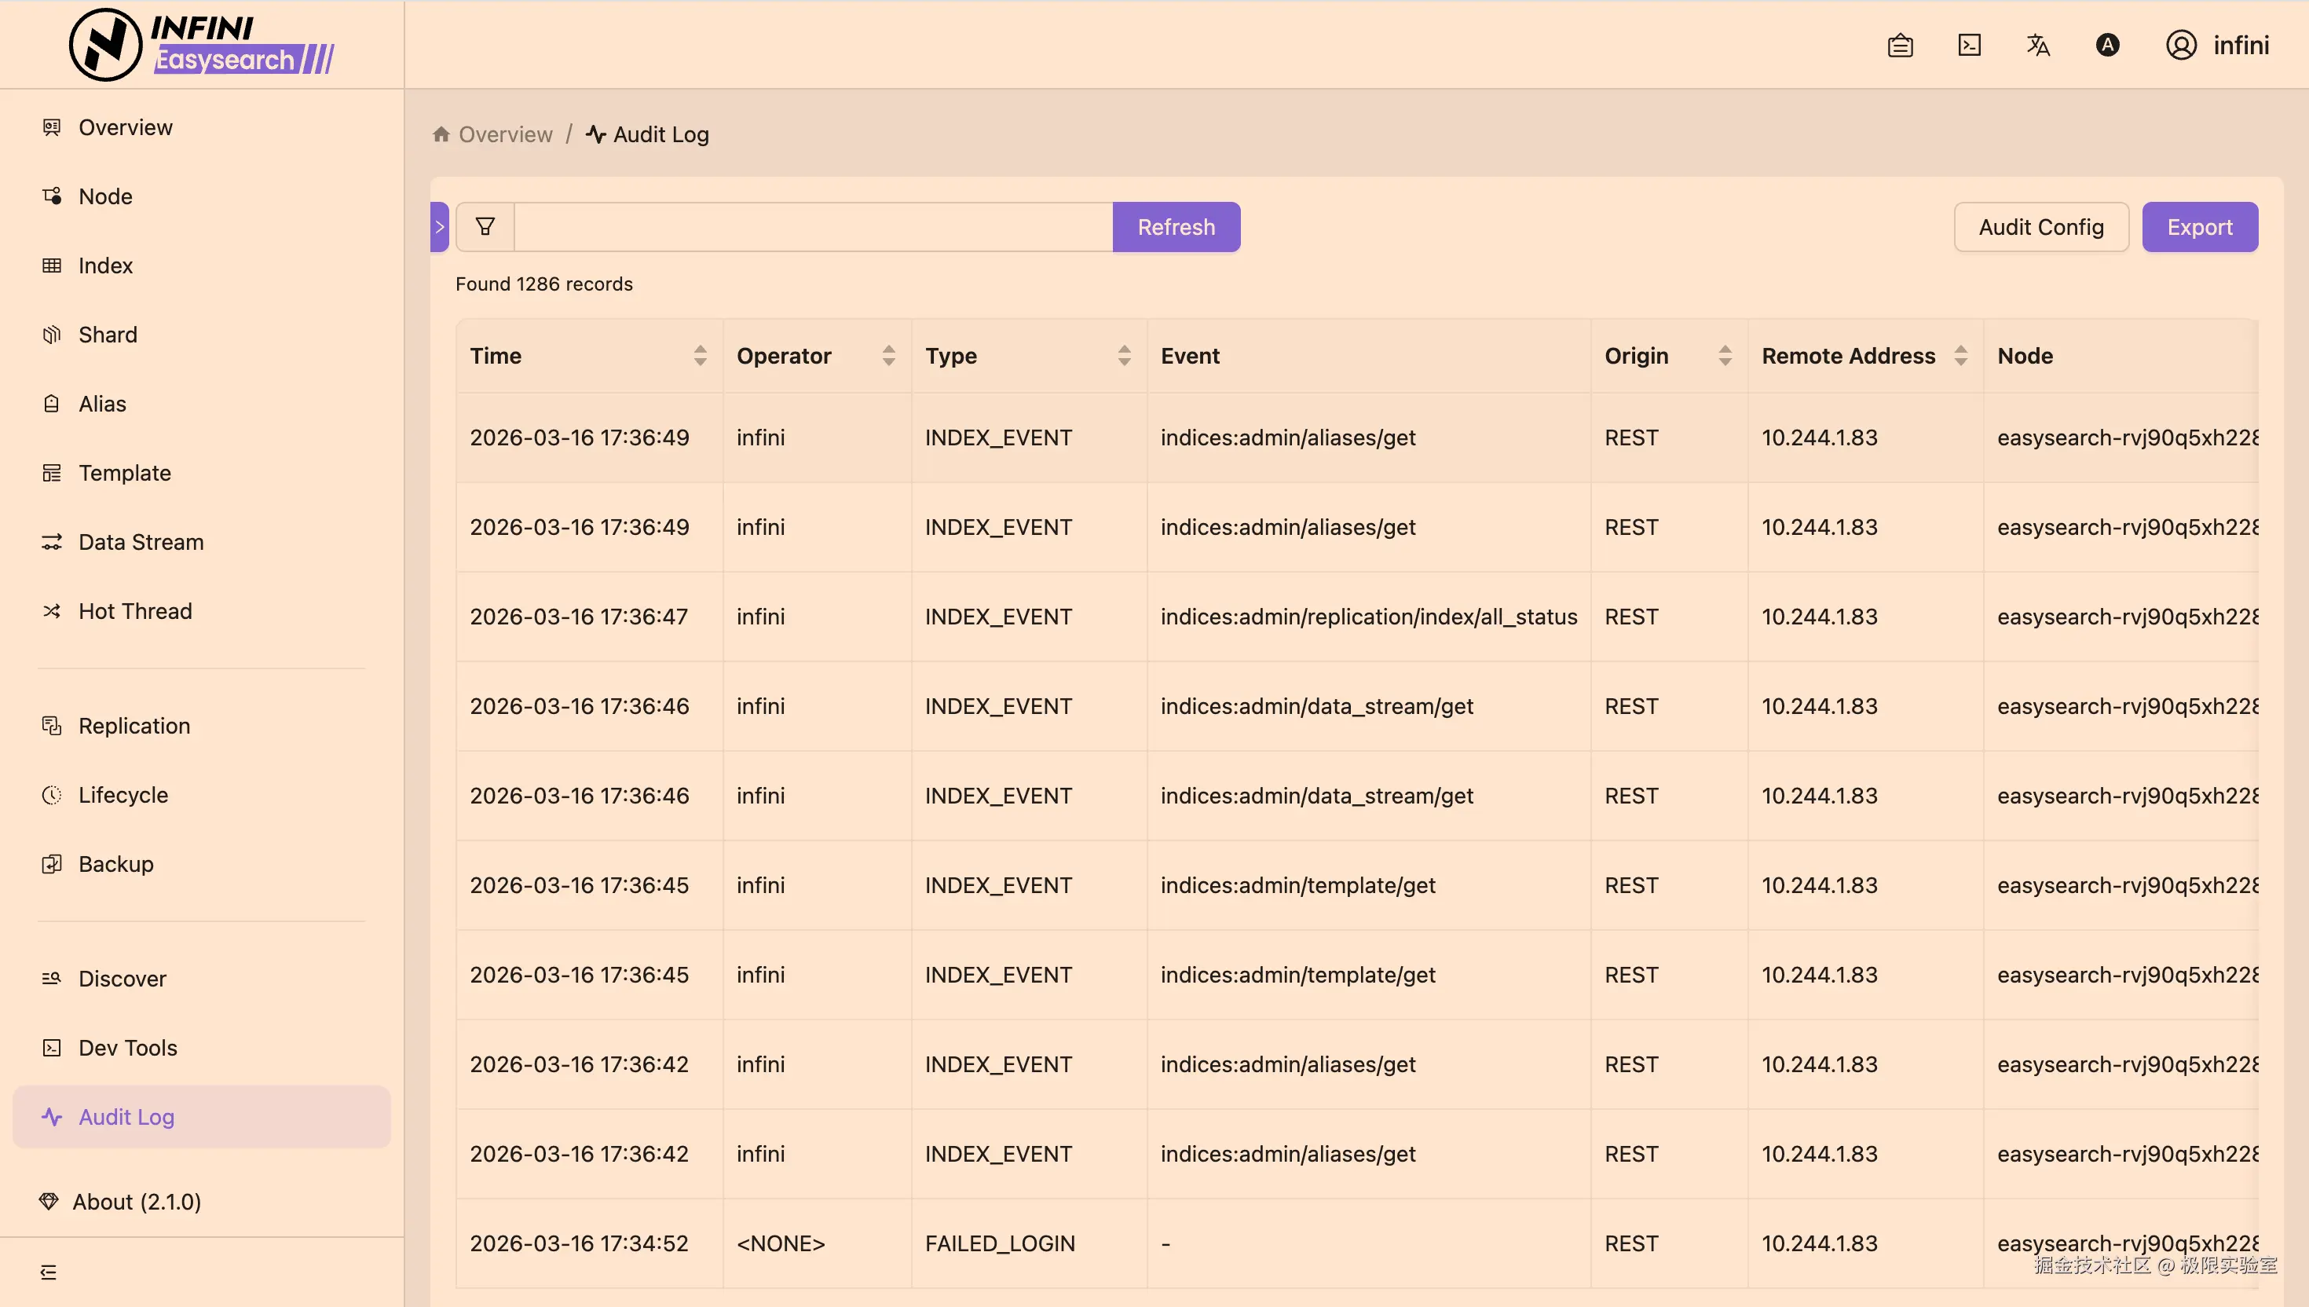2309x1307 pixels.
Task: Collapse the sidebar using bottom-left icon
Action: point(49,1272)
